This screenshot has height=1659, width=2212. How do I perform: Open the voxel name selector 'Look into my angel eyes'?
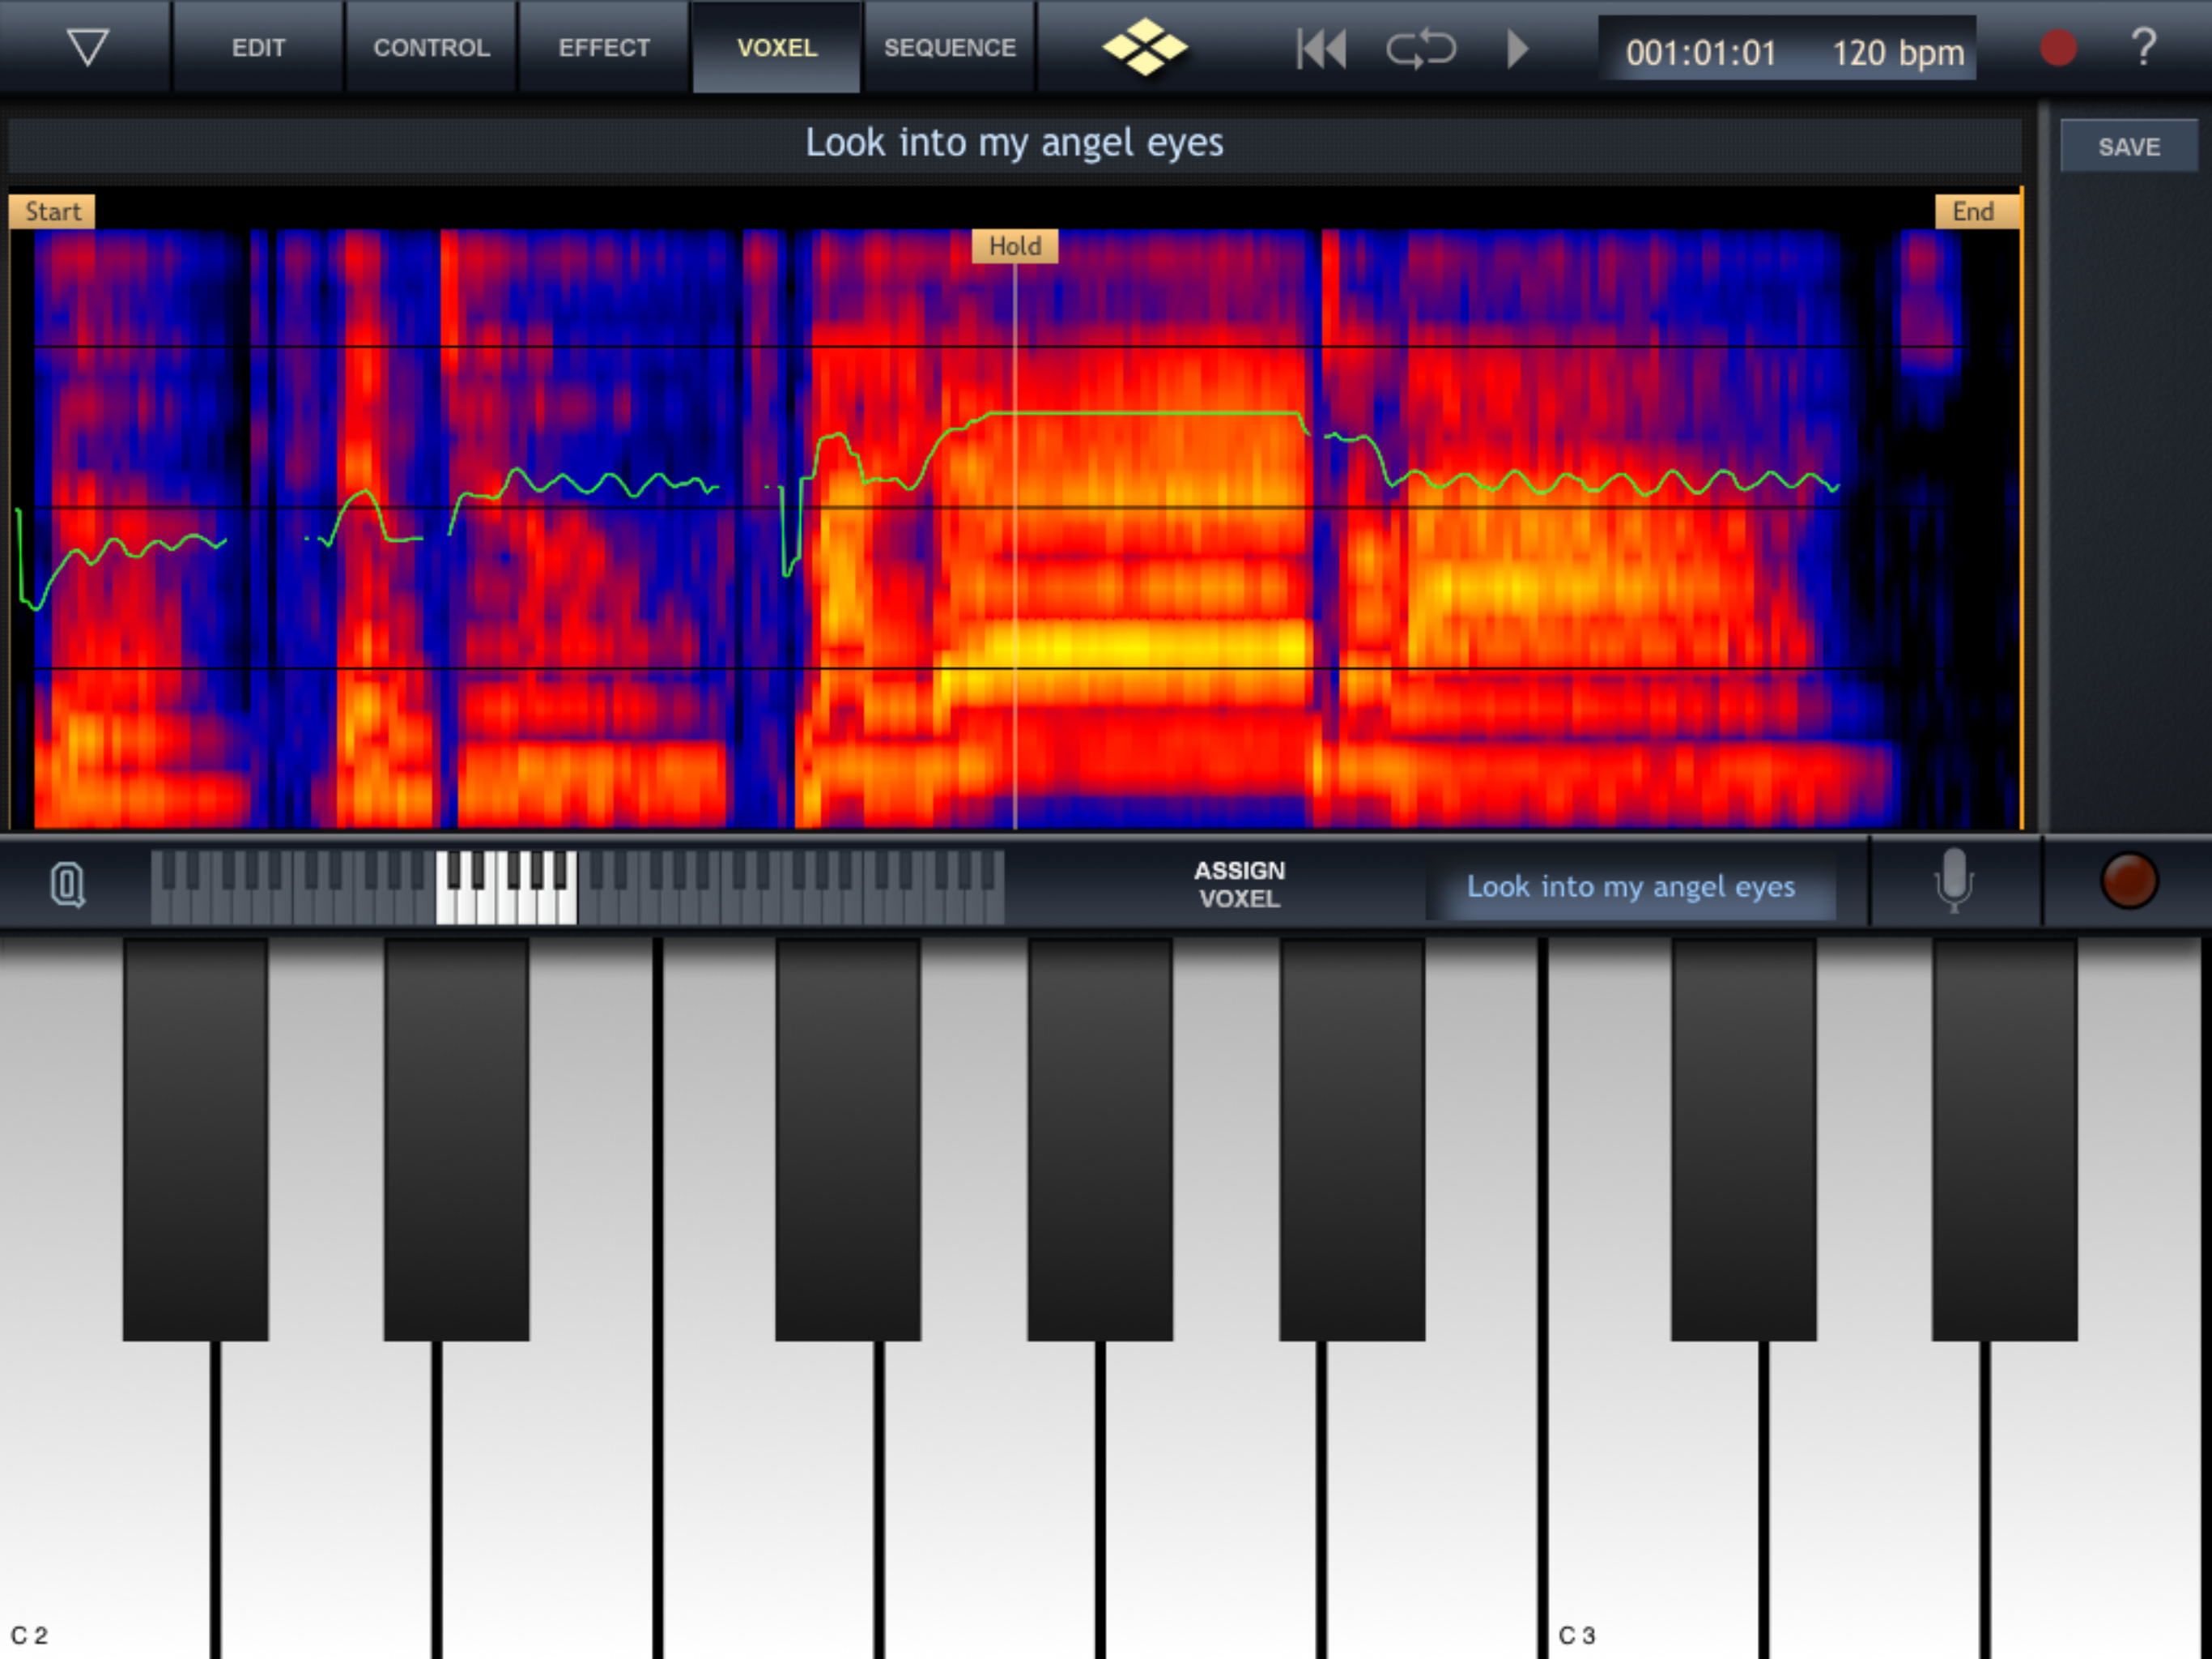pyautogui.click(x=1630, y=886)
